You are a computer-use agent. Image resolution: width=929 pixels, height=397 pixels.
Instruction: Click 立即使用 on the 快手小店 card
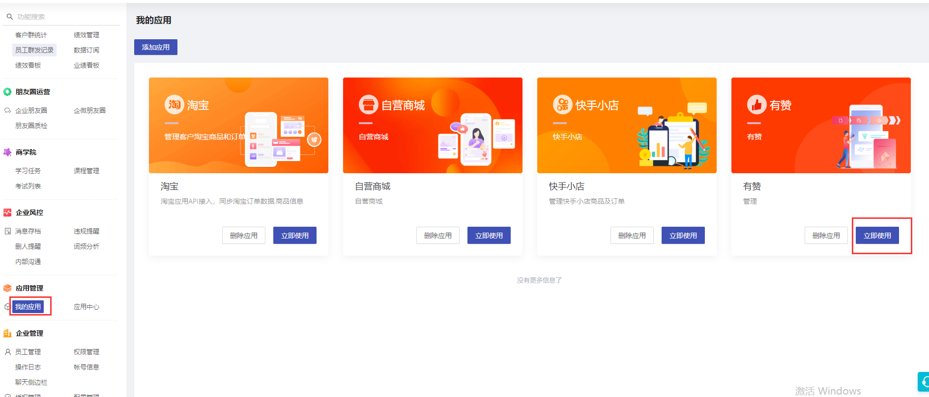(683, 236)
